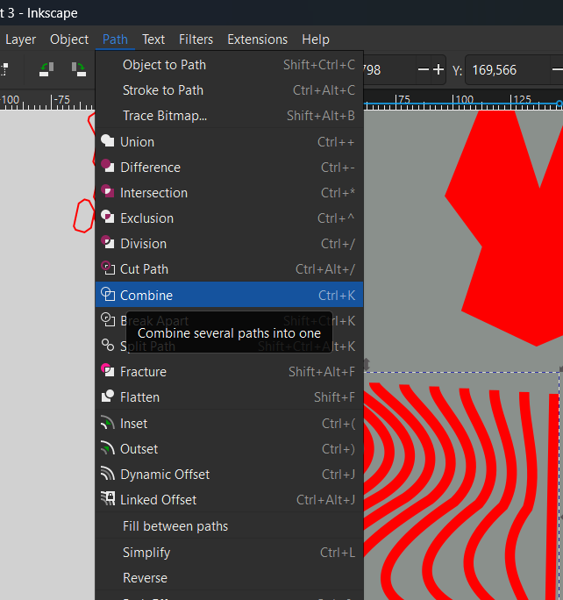
Task: Increase X value with plus button
Action: click(438, 69)
